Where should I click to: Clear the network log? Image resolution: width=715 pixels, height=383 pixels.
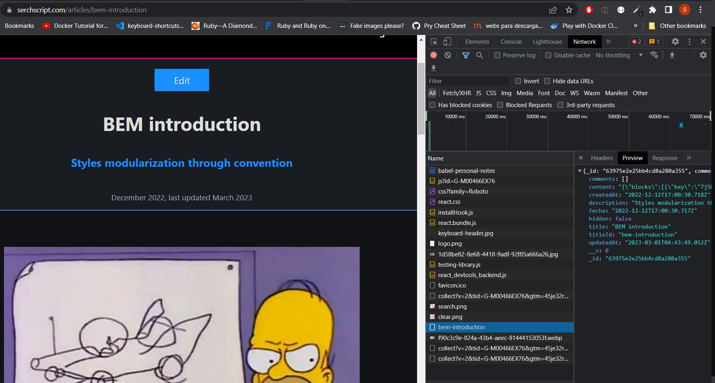click(448, 55)
